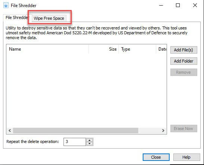
Task: Maximize the File Shredder window
Action: click(178, 6)
